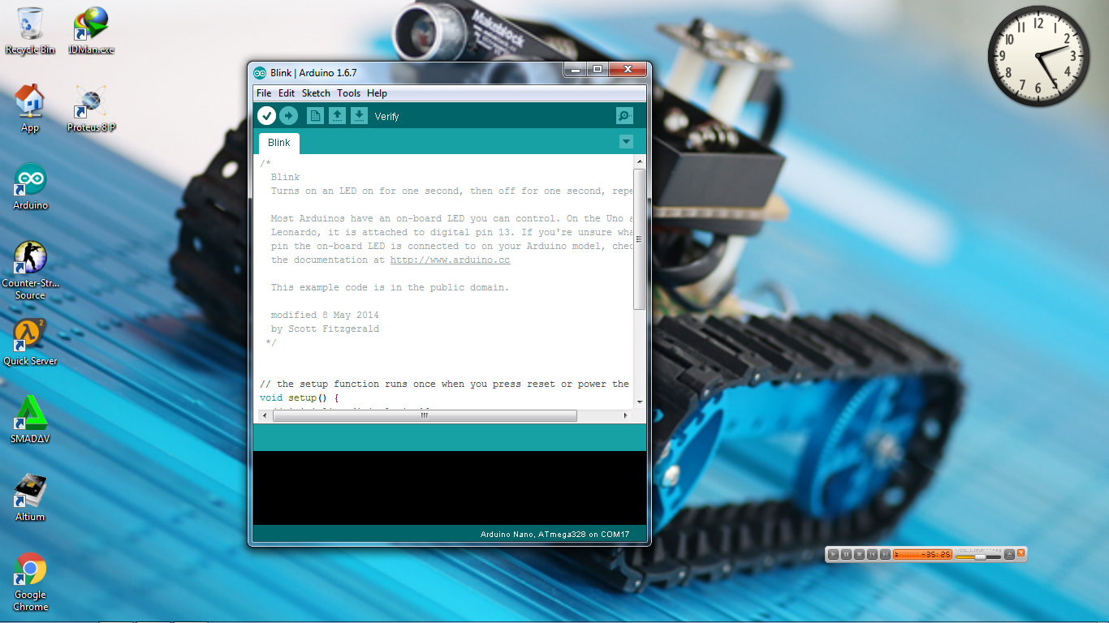The image size is (1109, 623).
Task: Pause playback in the mini media player
Action: coord(846,554)
